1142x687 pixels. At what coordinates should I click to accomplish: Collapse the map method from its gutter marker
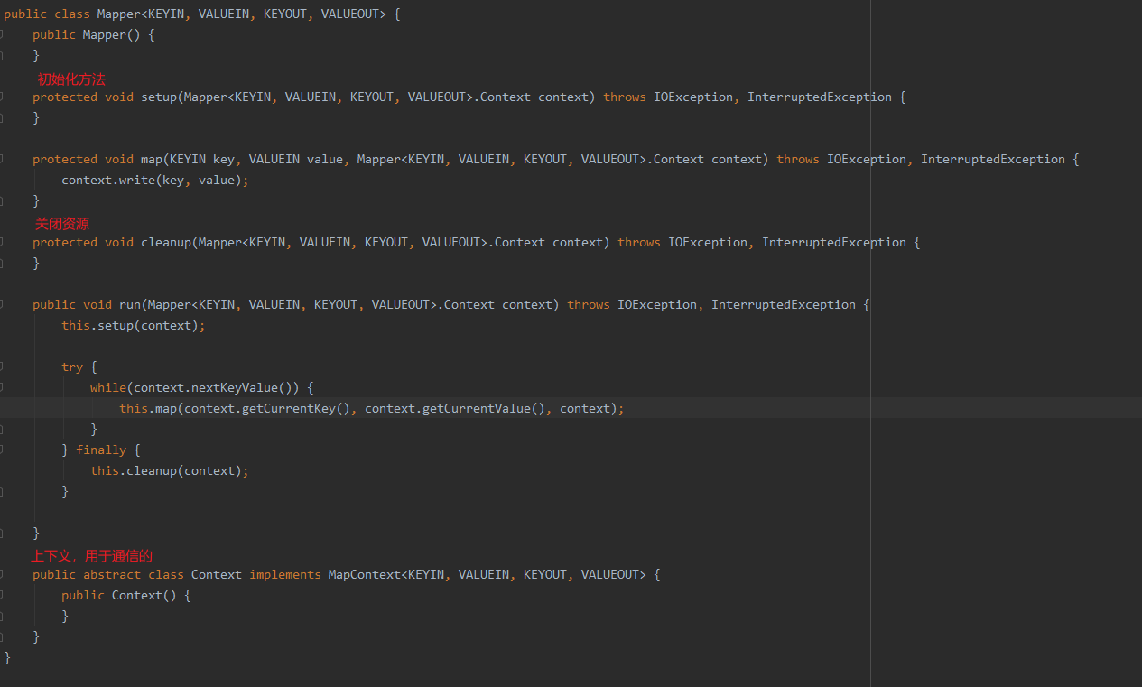(2, 159)
